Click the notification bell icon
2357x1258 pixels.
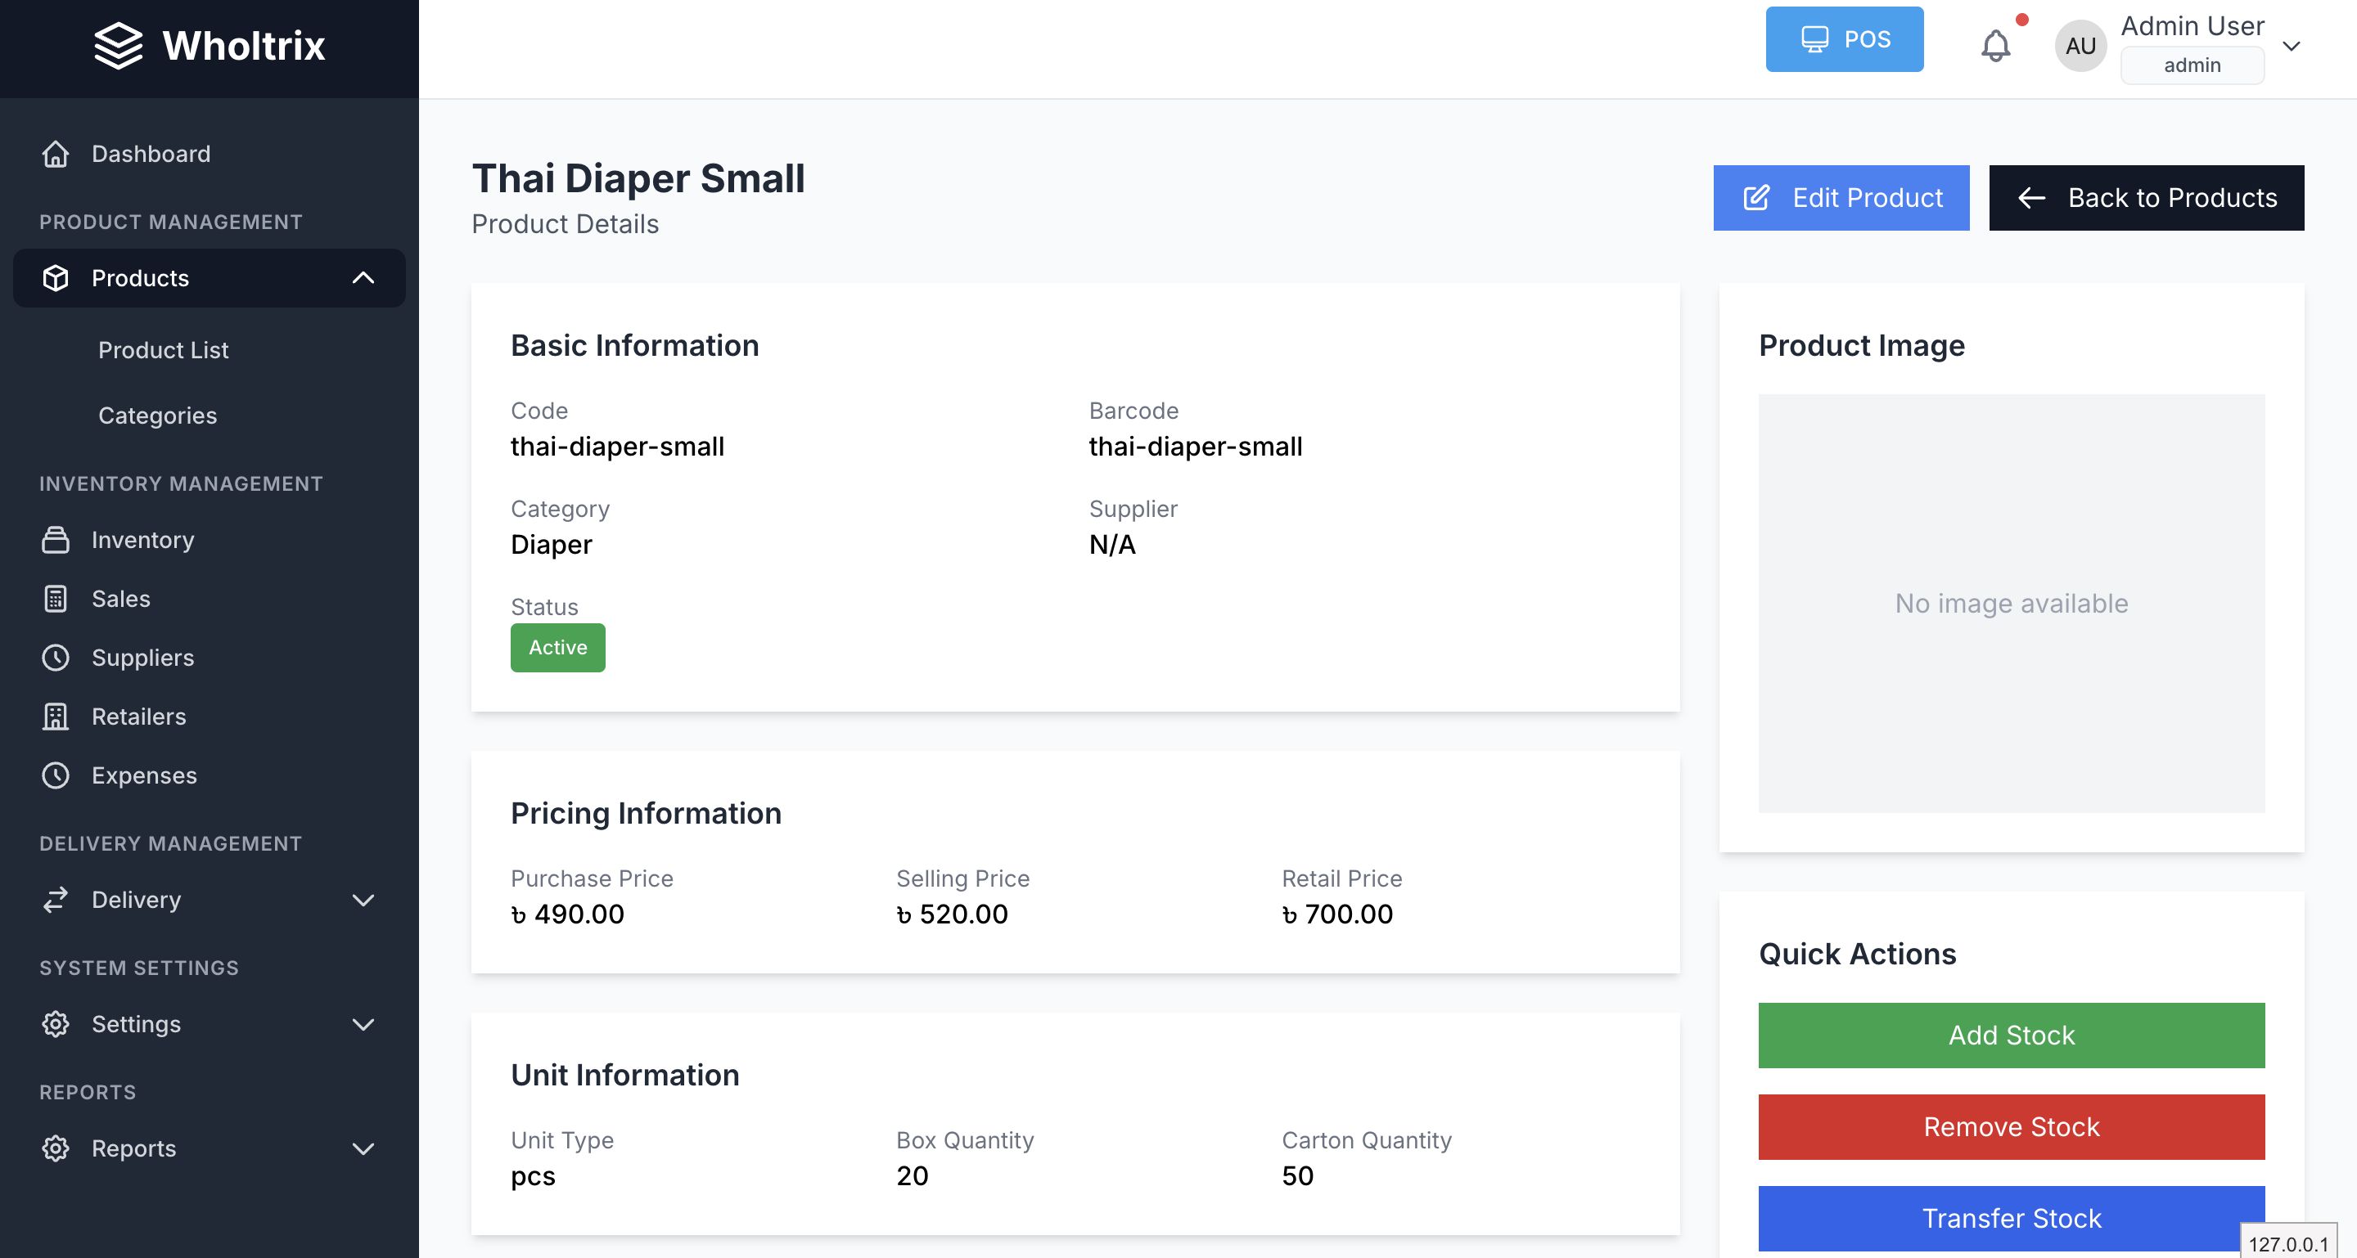[x=1995, y=46]
